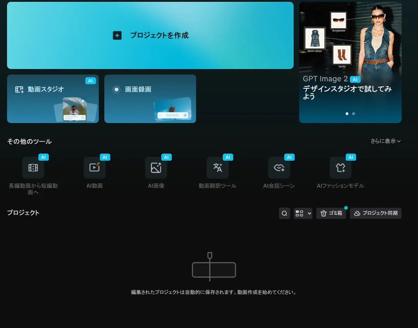Image resolution: width=418 pixels, height=328 pixels.
Task: Open the project view layout dropdown
Action: pos(303,213)
